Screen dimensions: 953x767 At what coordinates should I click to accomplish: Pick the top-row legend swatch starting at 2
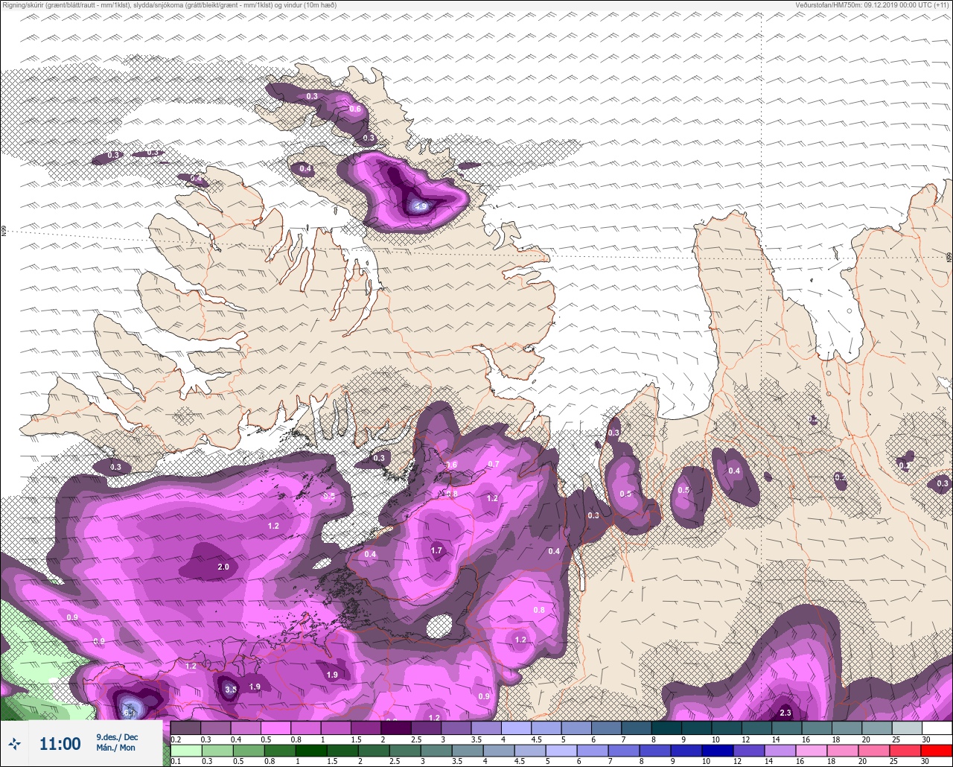click(x=396, y=728)
